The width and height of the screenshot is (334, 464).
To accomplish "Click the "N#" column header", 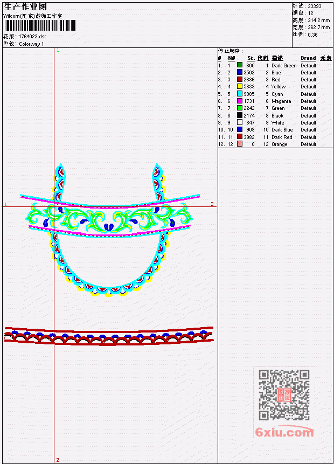I will tap(231, 58).
